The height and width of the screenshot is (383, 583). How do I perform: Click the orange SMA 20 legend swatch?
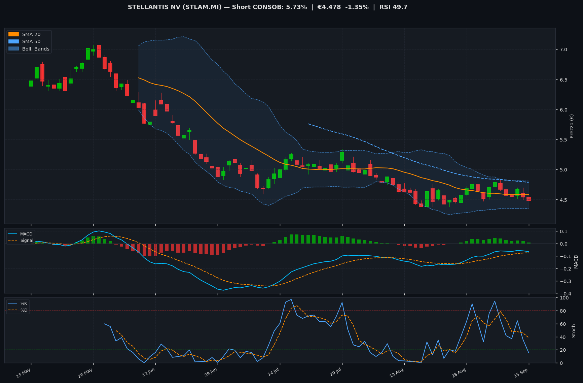point(13,34)
